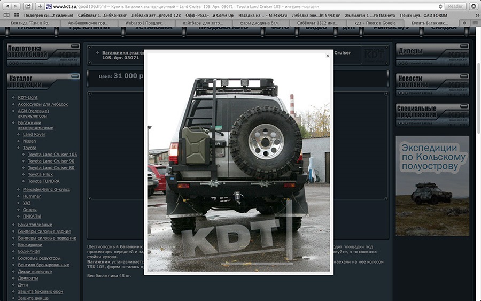The height and width of the screenshot is (301, 481).
Task: Show all tabs overview icon
Action: coord(475,23)
